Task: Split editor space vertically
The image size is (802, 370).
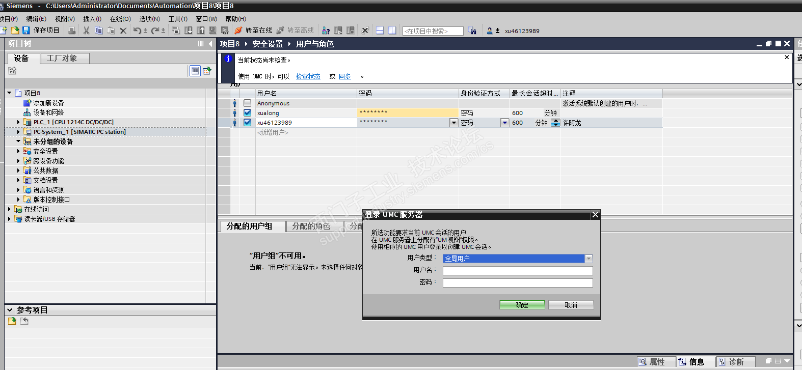Action: (x=392, y=31)
